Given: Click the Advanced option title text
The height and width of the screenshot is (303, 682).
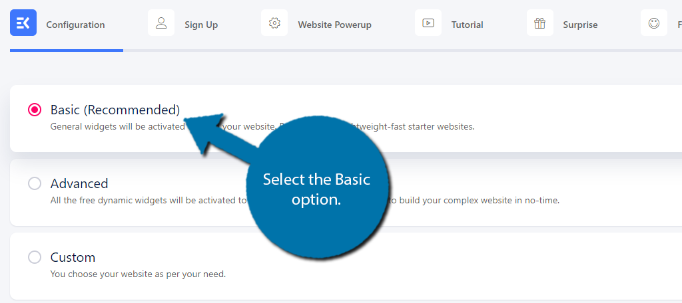Looking at the screenshot, I should 79,183.
